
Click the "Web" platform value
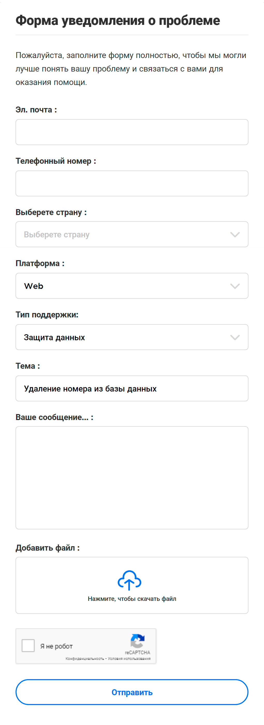pyautogui.click(x=34, y=286)
